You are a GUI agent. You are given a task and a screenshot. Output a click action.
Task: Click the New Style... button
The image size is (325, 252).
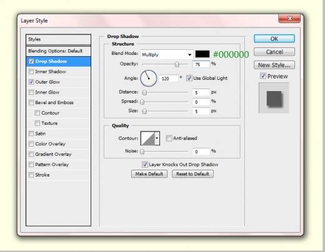pyautogui.click(x=274, y=65)
